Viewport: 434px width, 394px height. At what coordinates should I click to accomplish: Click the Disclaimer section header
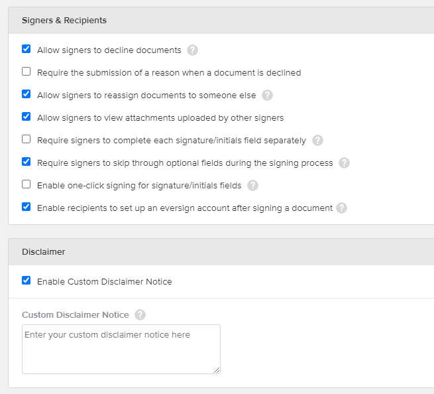click(44, 252)
